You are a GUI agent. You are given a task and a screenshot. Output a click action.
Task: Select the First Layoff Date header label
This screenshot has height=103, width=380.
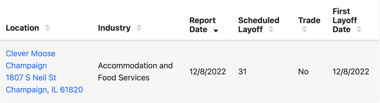[x=345, y=20]
